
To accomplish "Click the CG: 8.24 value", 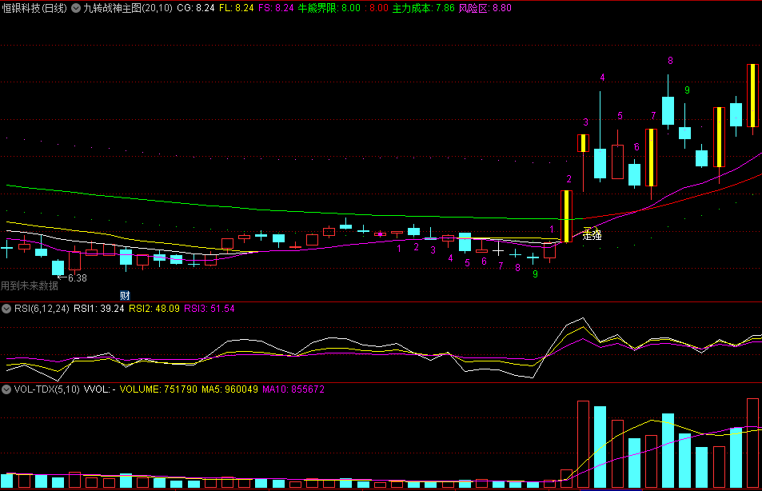I will (x=195, y=8).
